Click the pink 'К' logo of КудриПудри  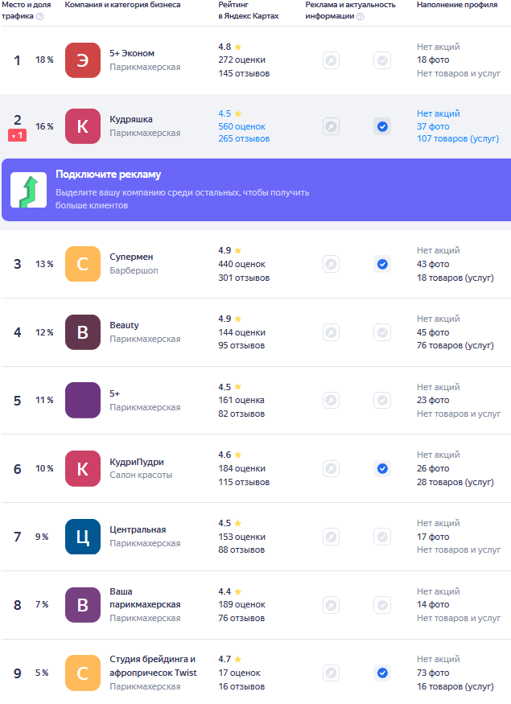[x=83, y=469]
